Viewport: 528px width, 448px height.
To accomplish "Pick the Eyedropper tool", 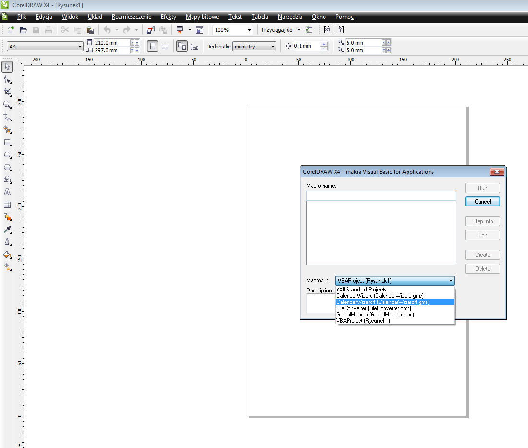I will click(7, 230).
